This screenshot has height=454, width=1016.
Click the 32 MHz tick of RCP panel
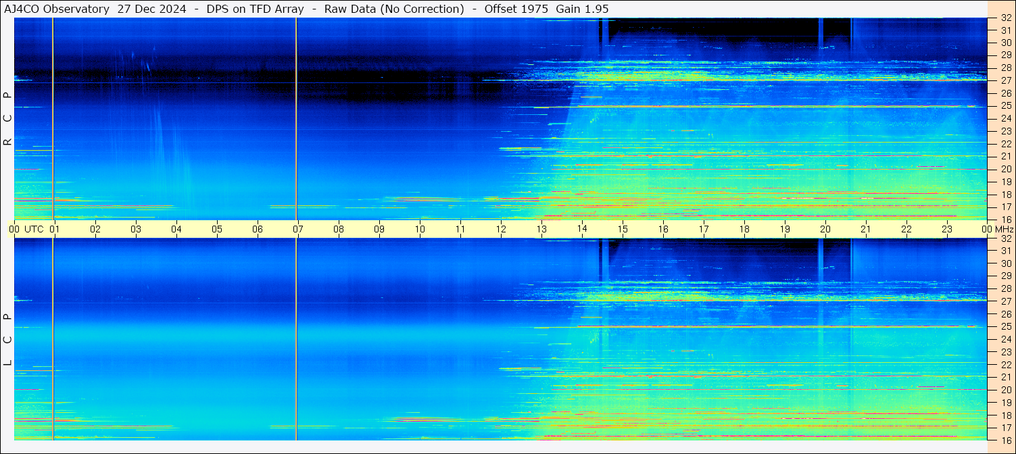point(1005,18)
